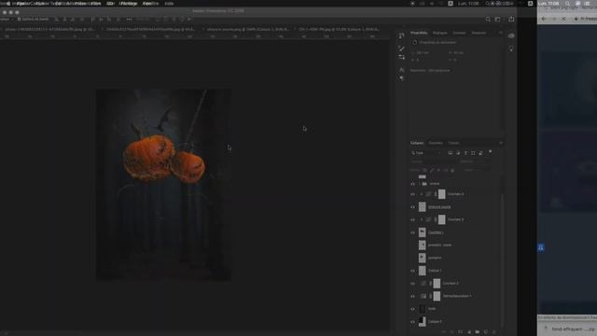Click the pumpkin artwork on canvas
This screenshot has width=597, height=336.
point(164,160)
